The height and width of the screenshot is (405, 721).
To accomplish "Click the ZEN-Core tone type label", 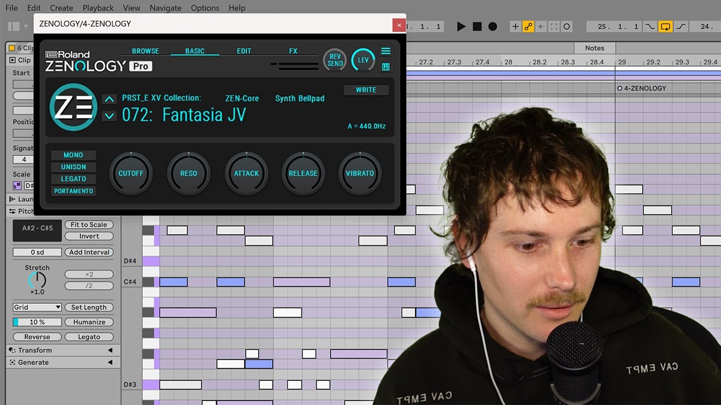I will click(x=242, y=98).
